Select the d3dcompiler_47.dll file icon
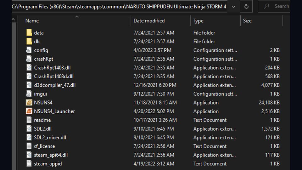 coord(29,85)
